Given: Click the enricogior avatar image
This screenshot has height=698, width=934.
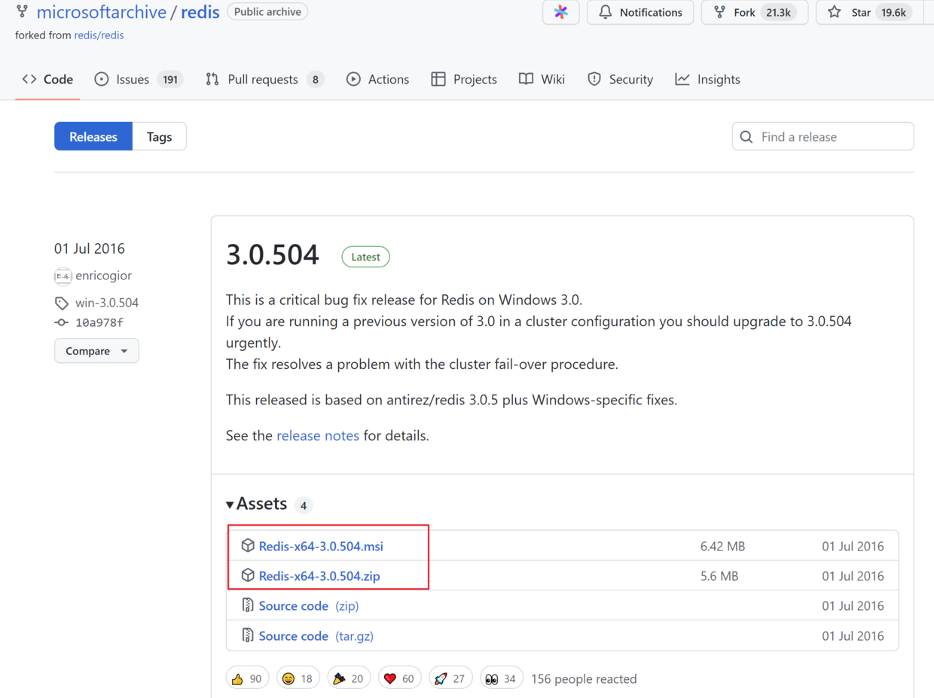Looking at the screenshot, I should click(x=63, y=276).
